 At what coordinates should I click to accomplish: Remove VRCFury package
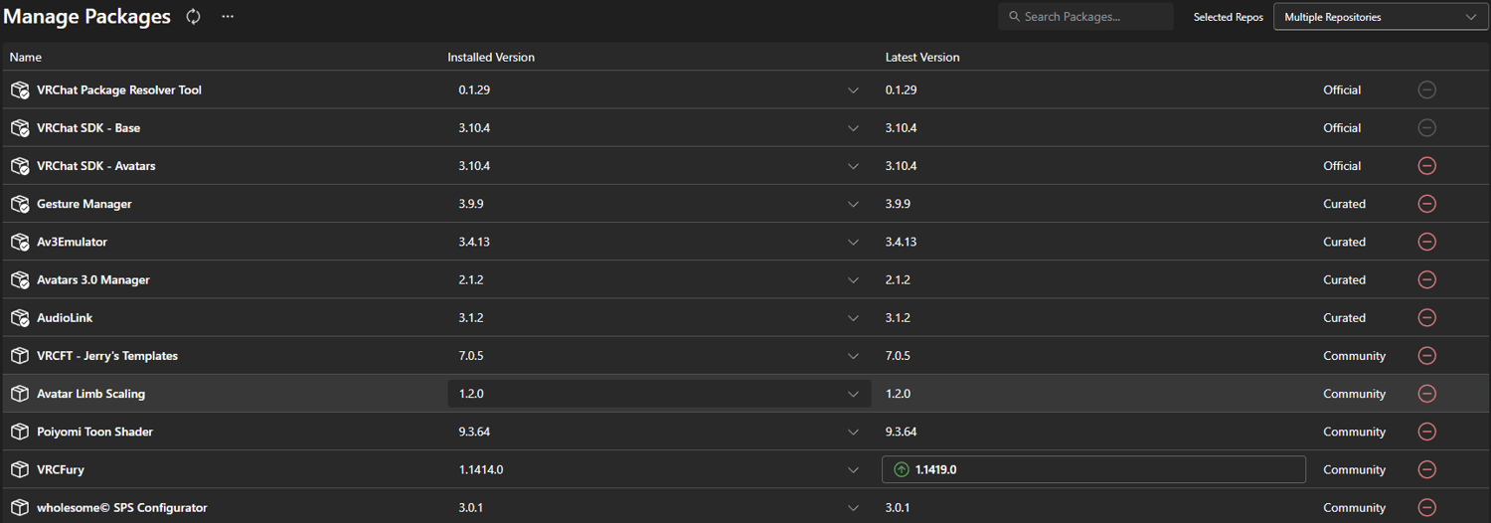[x=1427, y=469]
